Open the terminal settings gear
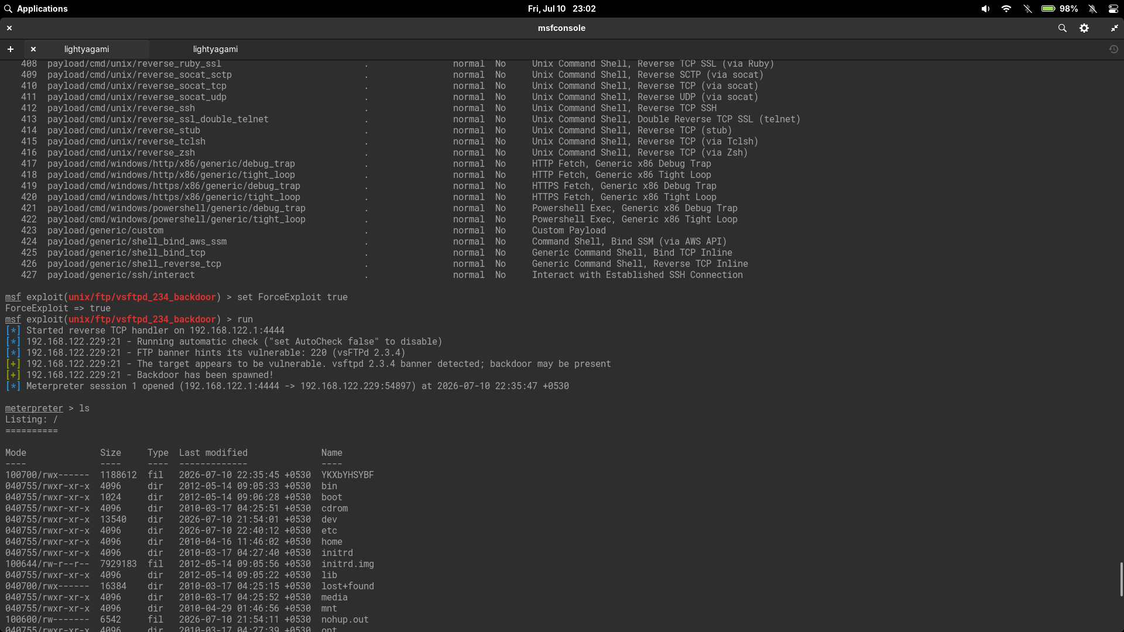 click(x=1084, y=28)
